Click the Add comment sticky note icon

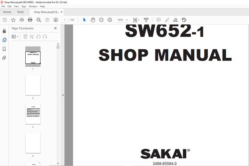tap(158, 20)
